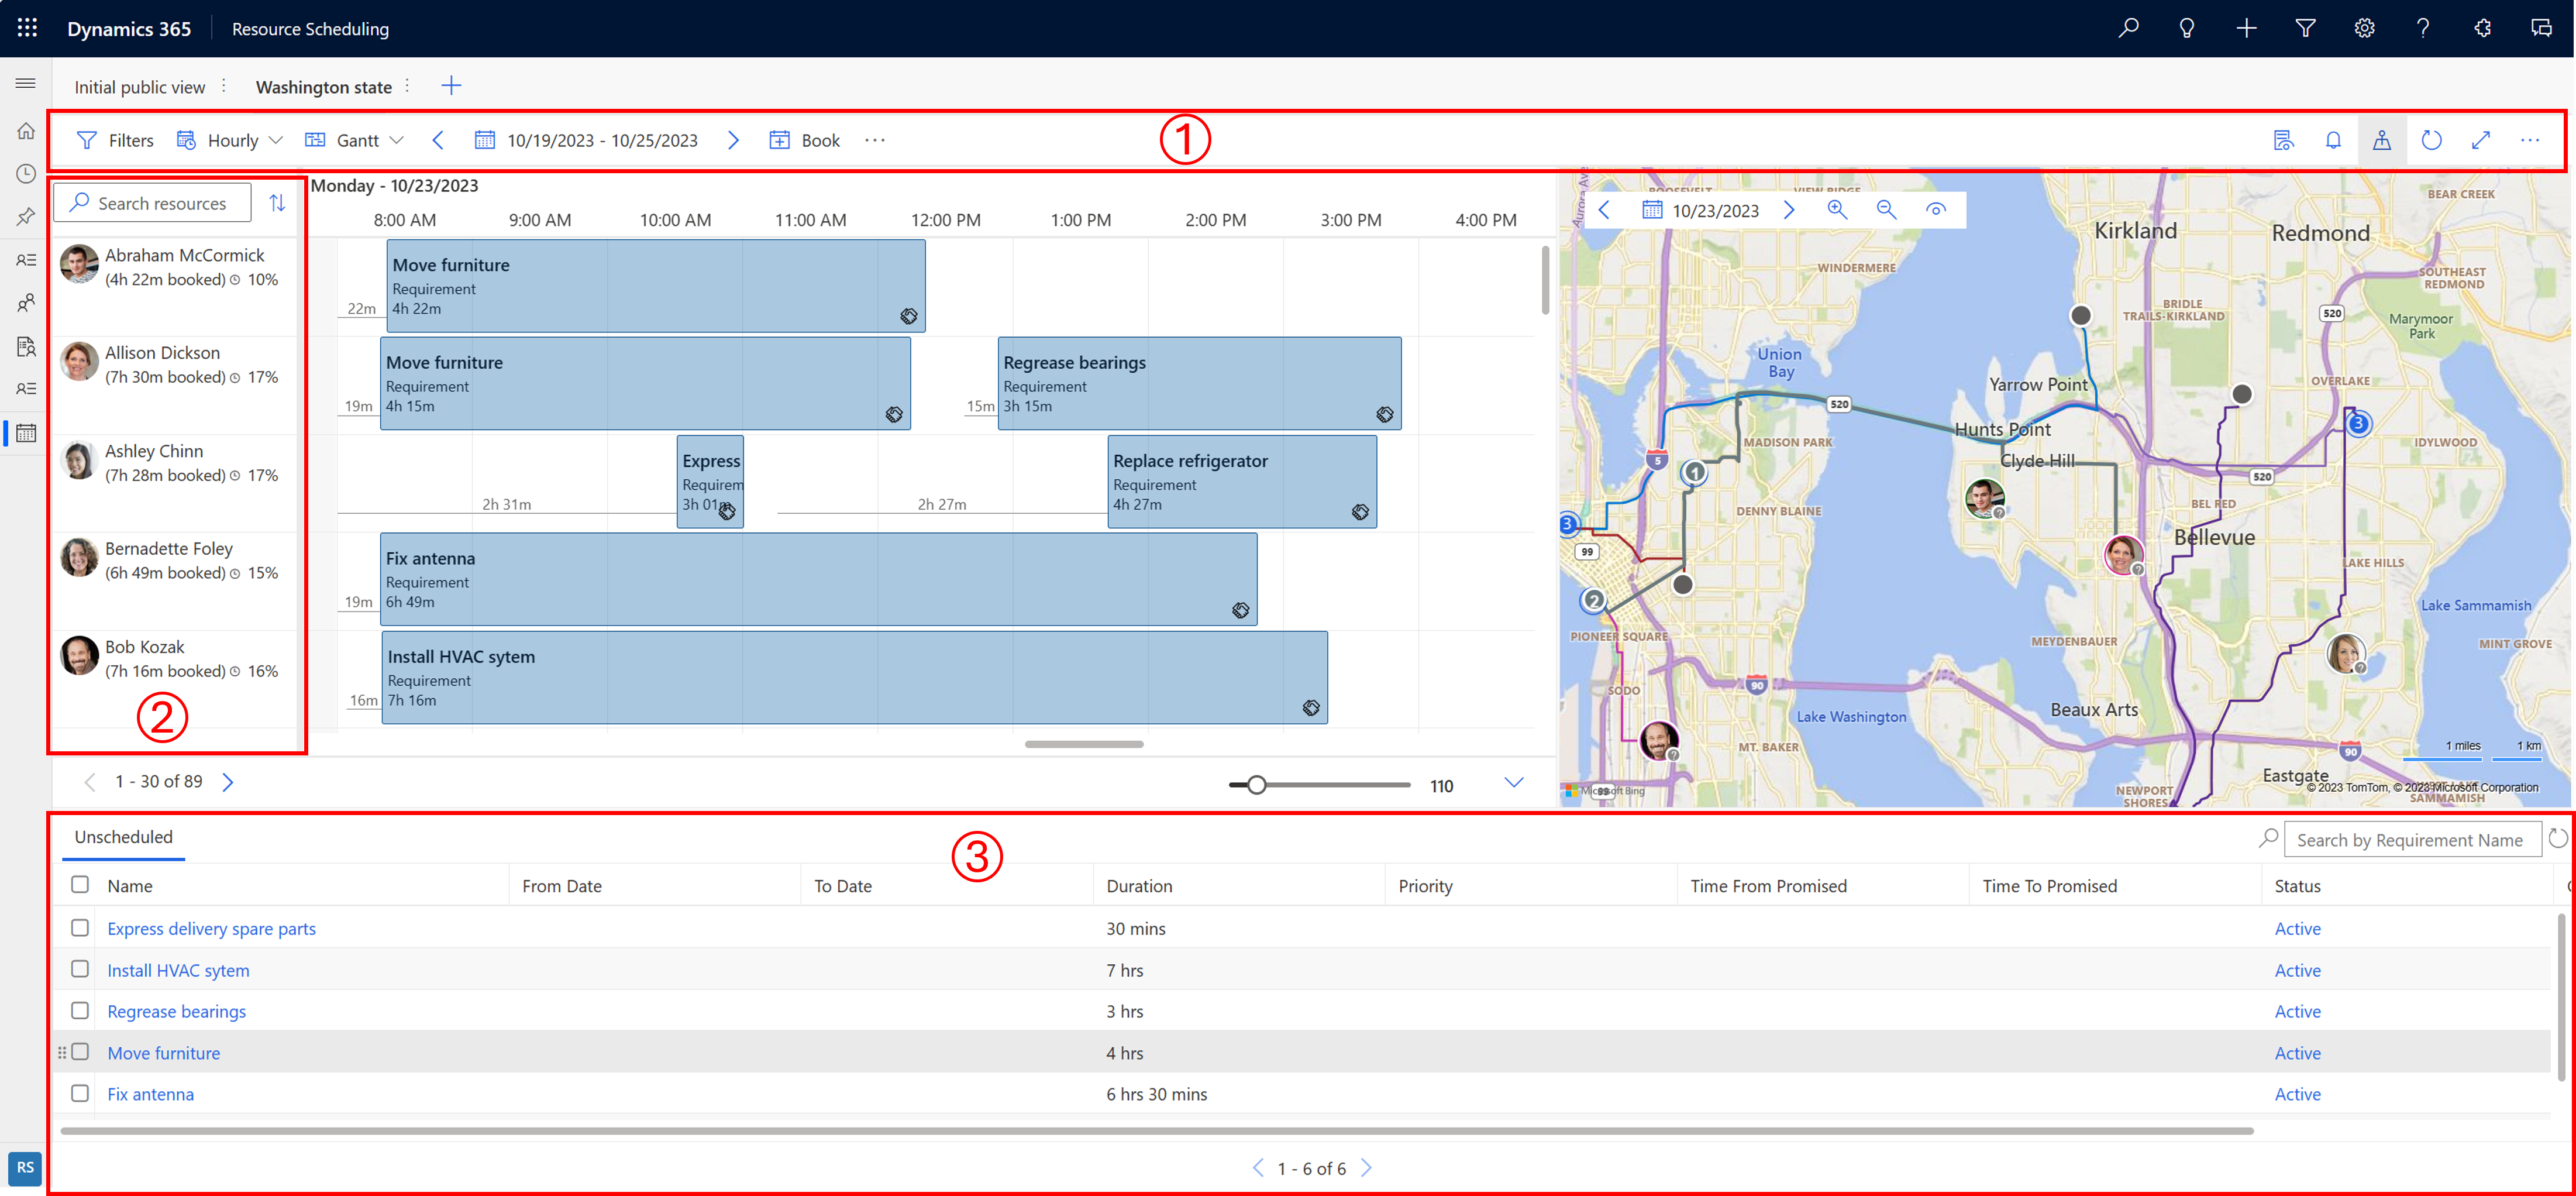Select the Unscheduled tab in panel 3

point(123,836)
